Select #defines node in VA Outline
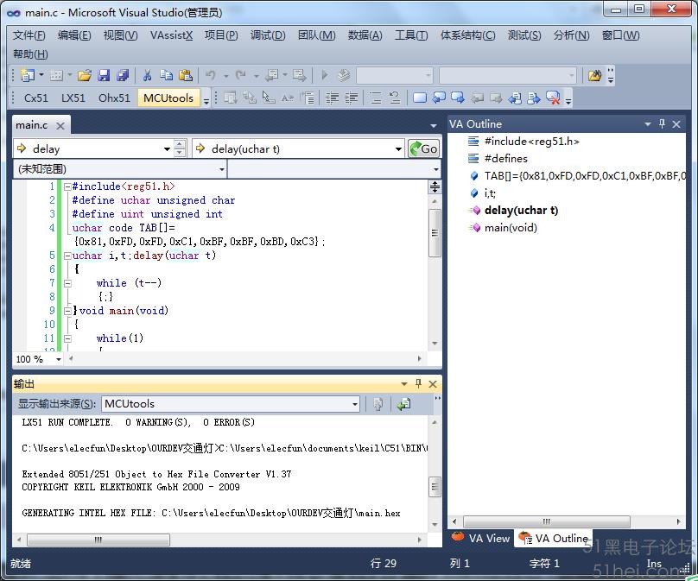Image resolution: width=698 pixels, height=581 pixels. pyautogui.click(x=505, y=158)
